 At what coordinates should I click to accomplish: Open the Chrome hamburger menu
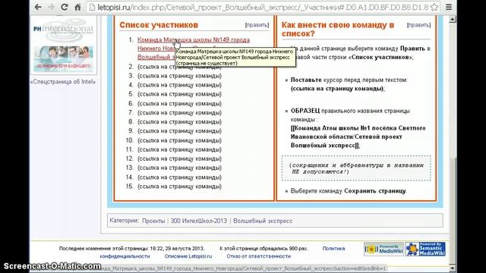449,7
